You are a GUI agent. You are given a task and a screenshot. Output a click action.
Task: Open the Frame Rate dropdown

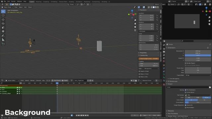point(198,75)
